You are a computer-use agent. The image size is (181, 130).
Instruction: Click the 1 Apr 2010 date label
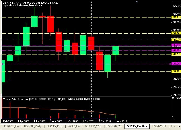click(121, 121)
